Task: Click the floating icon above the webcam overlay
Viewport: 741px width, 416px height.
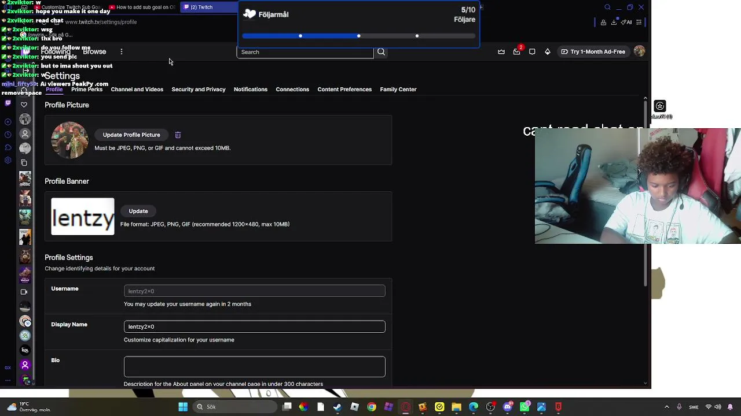Action: (660, 106)
